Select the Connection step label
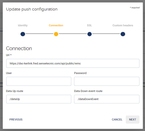 [56, 25]
